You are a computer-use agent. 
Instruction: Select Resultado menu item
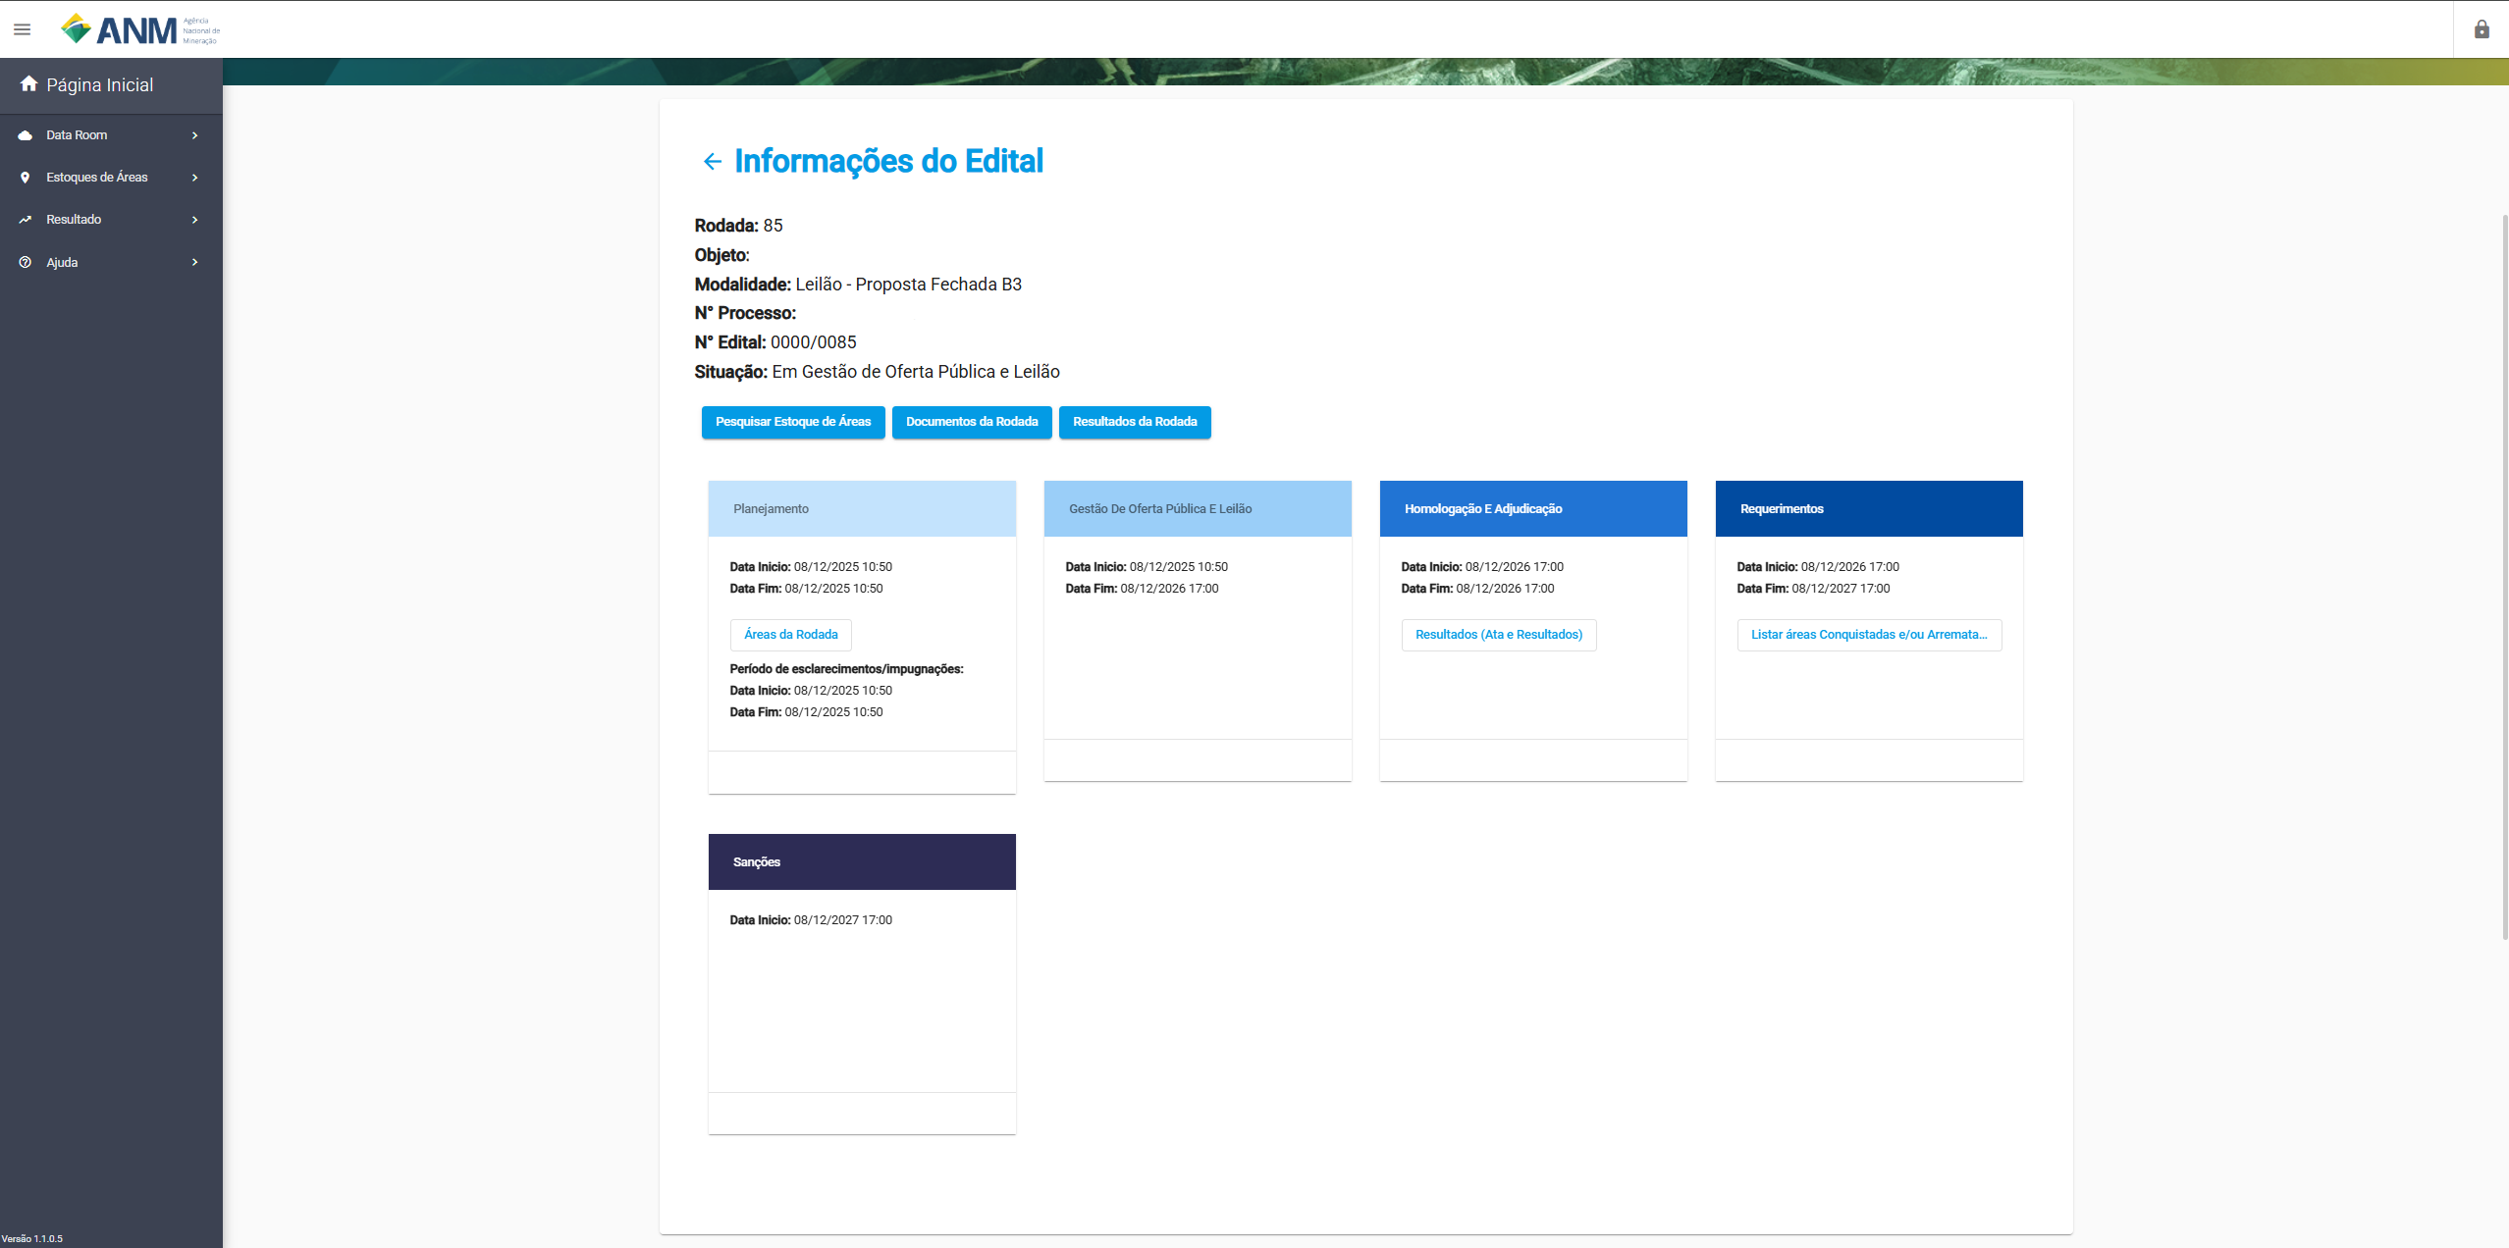click(111, 220)
